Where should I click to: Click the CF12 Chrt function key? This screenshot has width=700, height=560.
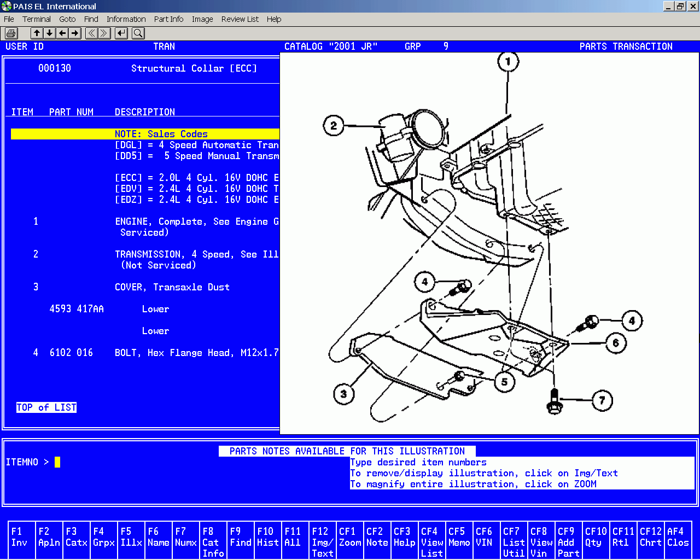[651, 540]
